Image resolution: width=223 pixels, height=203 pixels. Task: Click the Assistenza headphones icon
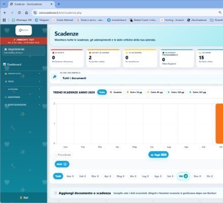click(6, 97)
